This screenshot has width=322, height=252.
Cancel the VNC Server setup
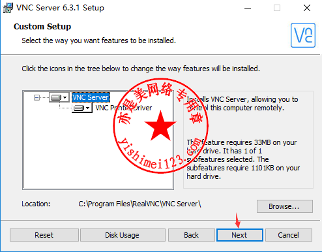pos(289,235)
